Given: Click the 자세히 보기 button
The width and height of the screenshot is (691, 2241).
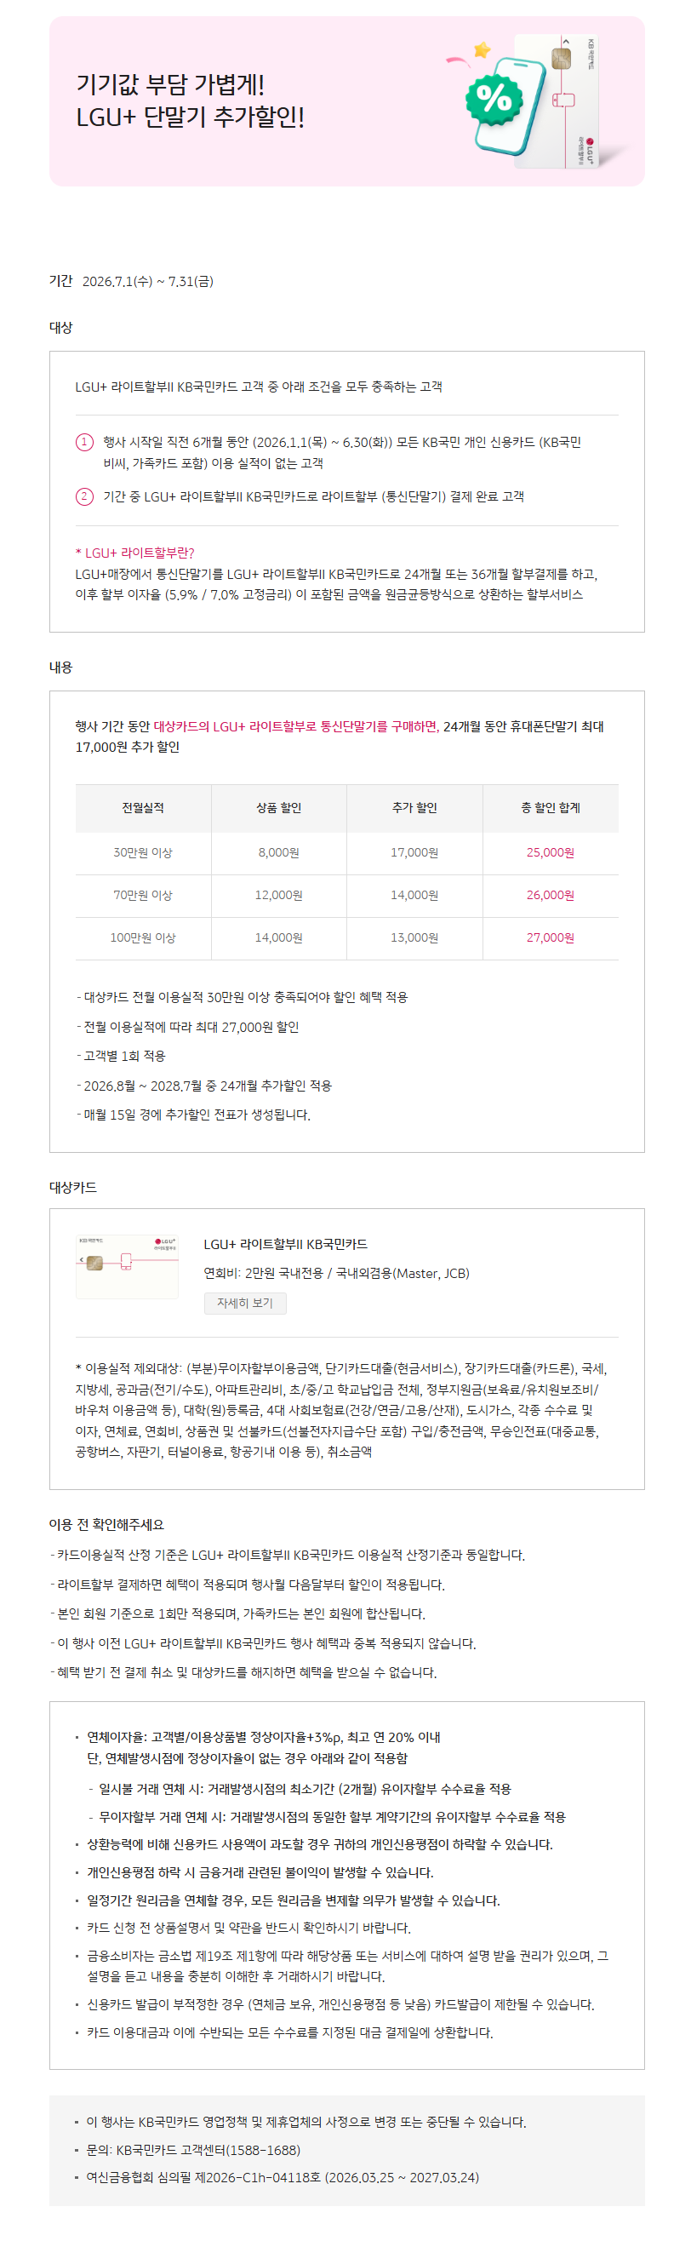Looking at the screenshot, I should 245,1303.
